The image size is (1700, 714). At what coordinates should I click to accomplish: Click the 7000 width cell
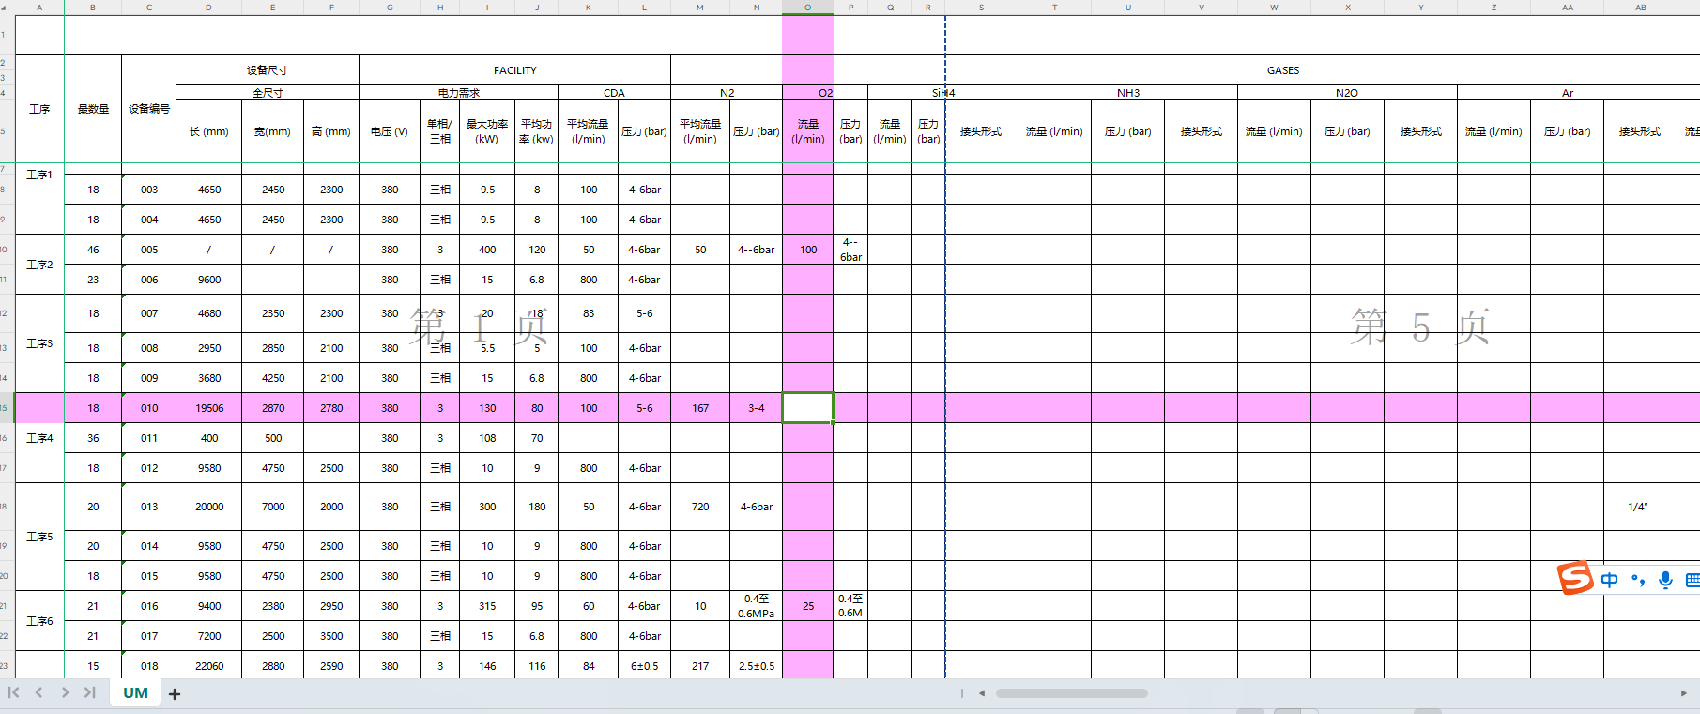click(x=273, y=507)
